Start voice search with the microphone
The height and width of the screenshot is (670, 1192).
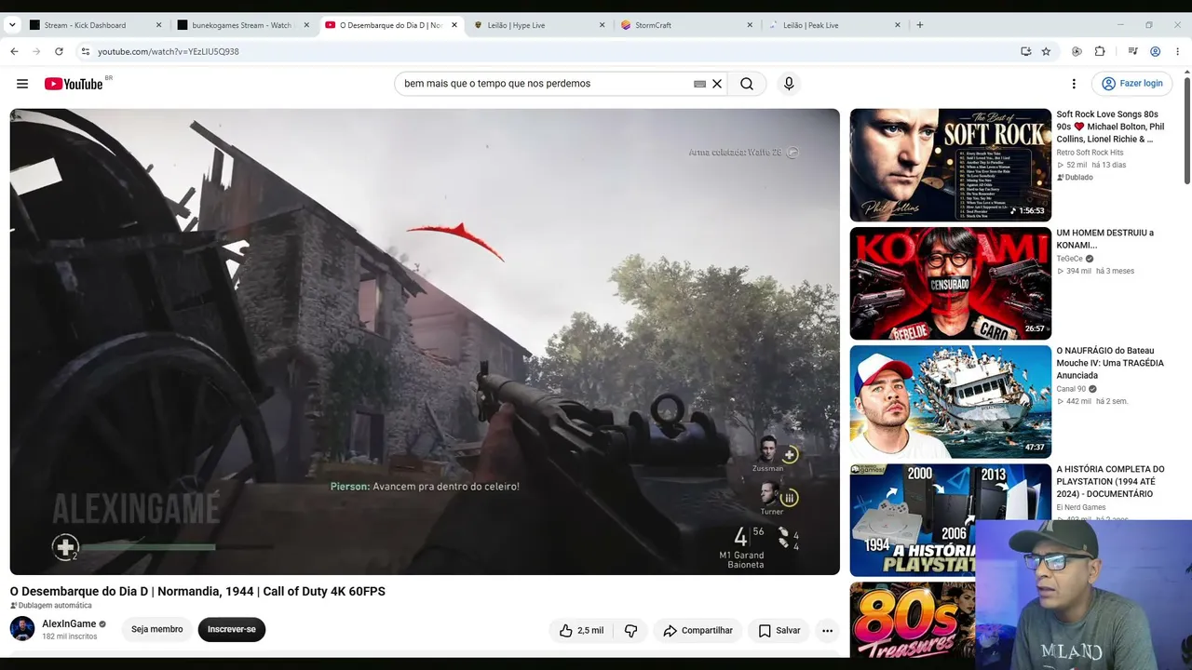point(789,84)
